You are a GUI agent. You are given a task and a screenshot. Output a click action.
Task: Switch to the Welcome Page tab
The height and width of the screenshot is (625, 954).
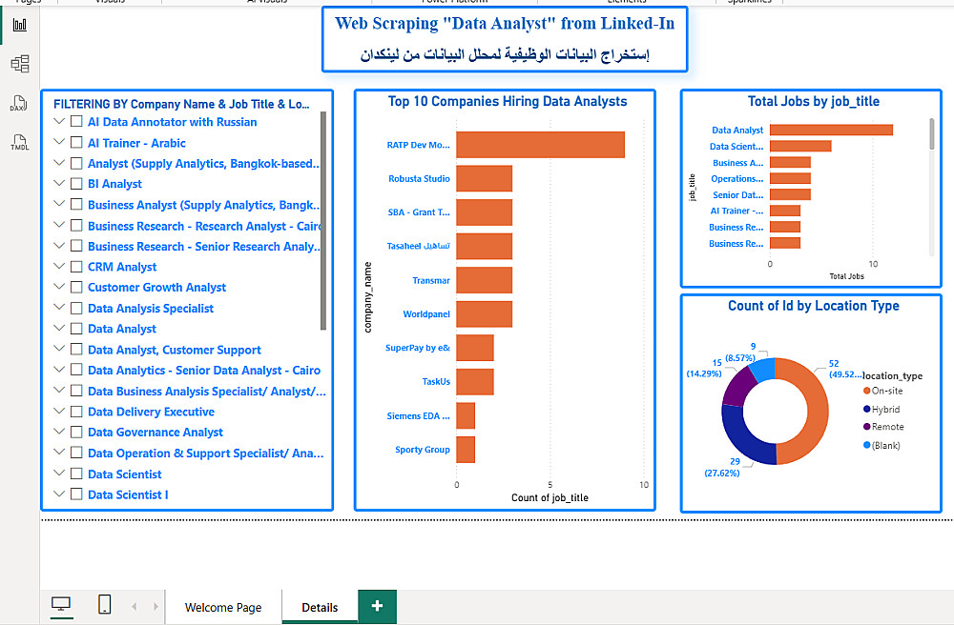[x=222, y=607]
